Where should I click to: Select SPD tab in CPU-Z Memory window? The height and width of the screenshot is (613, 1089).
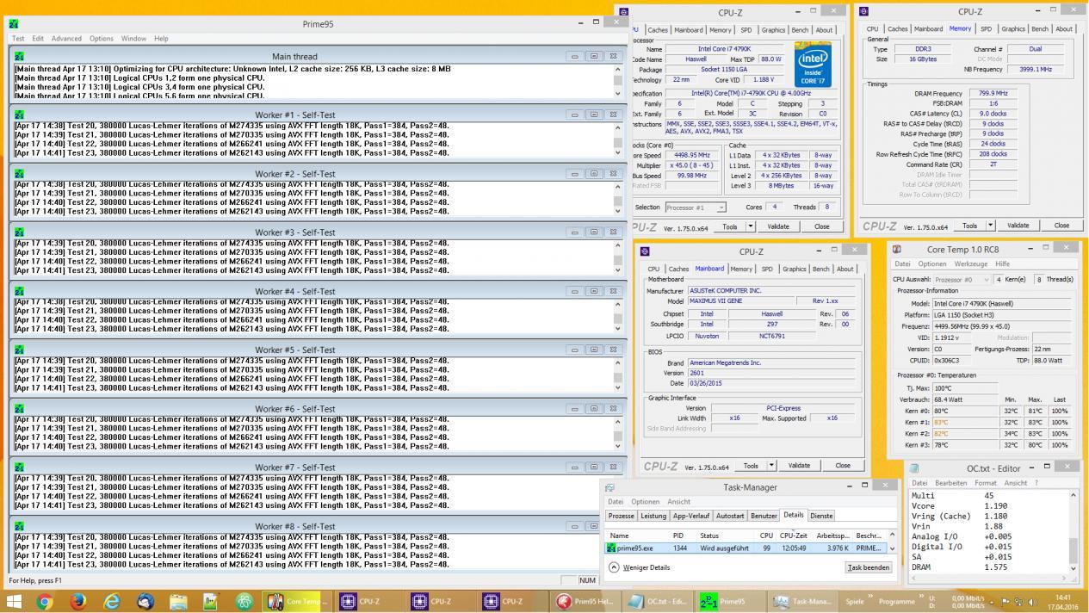point(986,28)
